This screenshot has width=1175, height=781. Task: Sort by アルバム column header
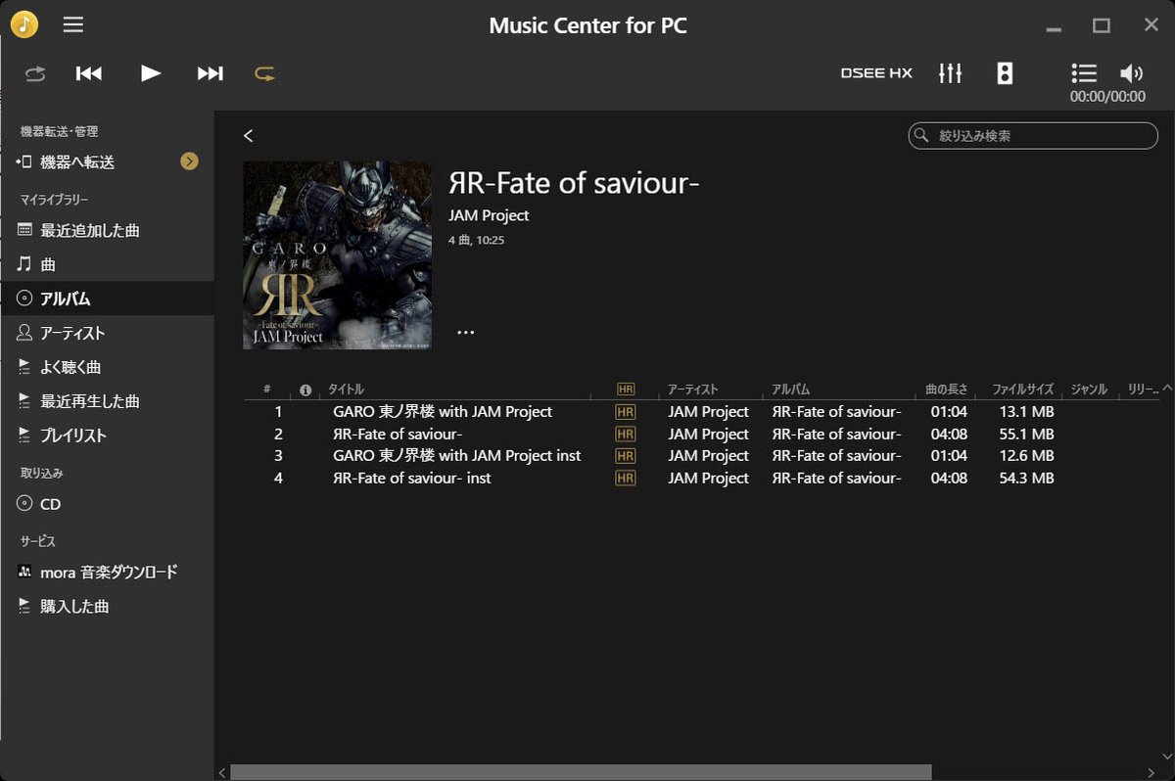pos(791,390)
